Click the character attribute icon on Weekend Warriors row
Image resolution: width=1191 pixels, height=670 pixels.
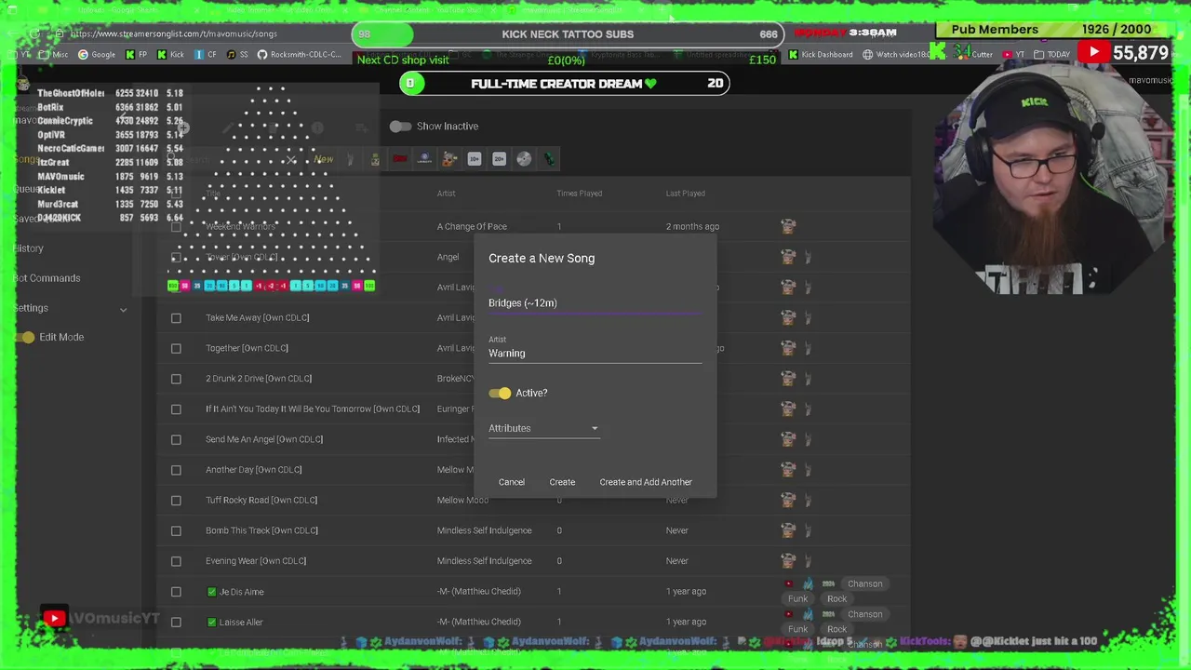[788, 226]
